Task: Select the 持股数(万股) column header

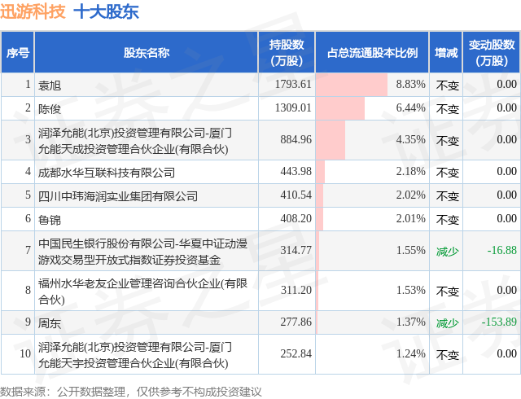Action: click(x=287, y=53)
